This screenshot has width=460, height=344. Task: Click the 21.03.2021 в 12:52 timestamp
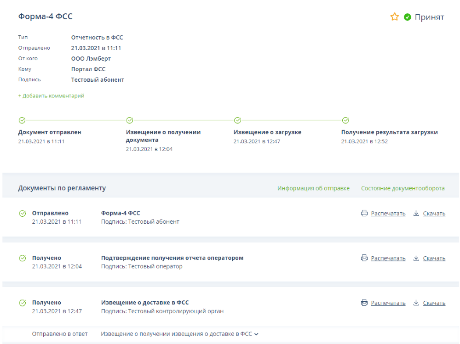coord(364,141)
